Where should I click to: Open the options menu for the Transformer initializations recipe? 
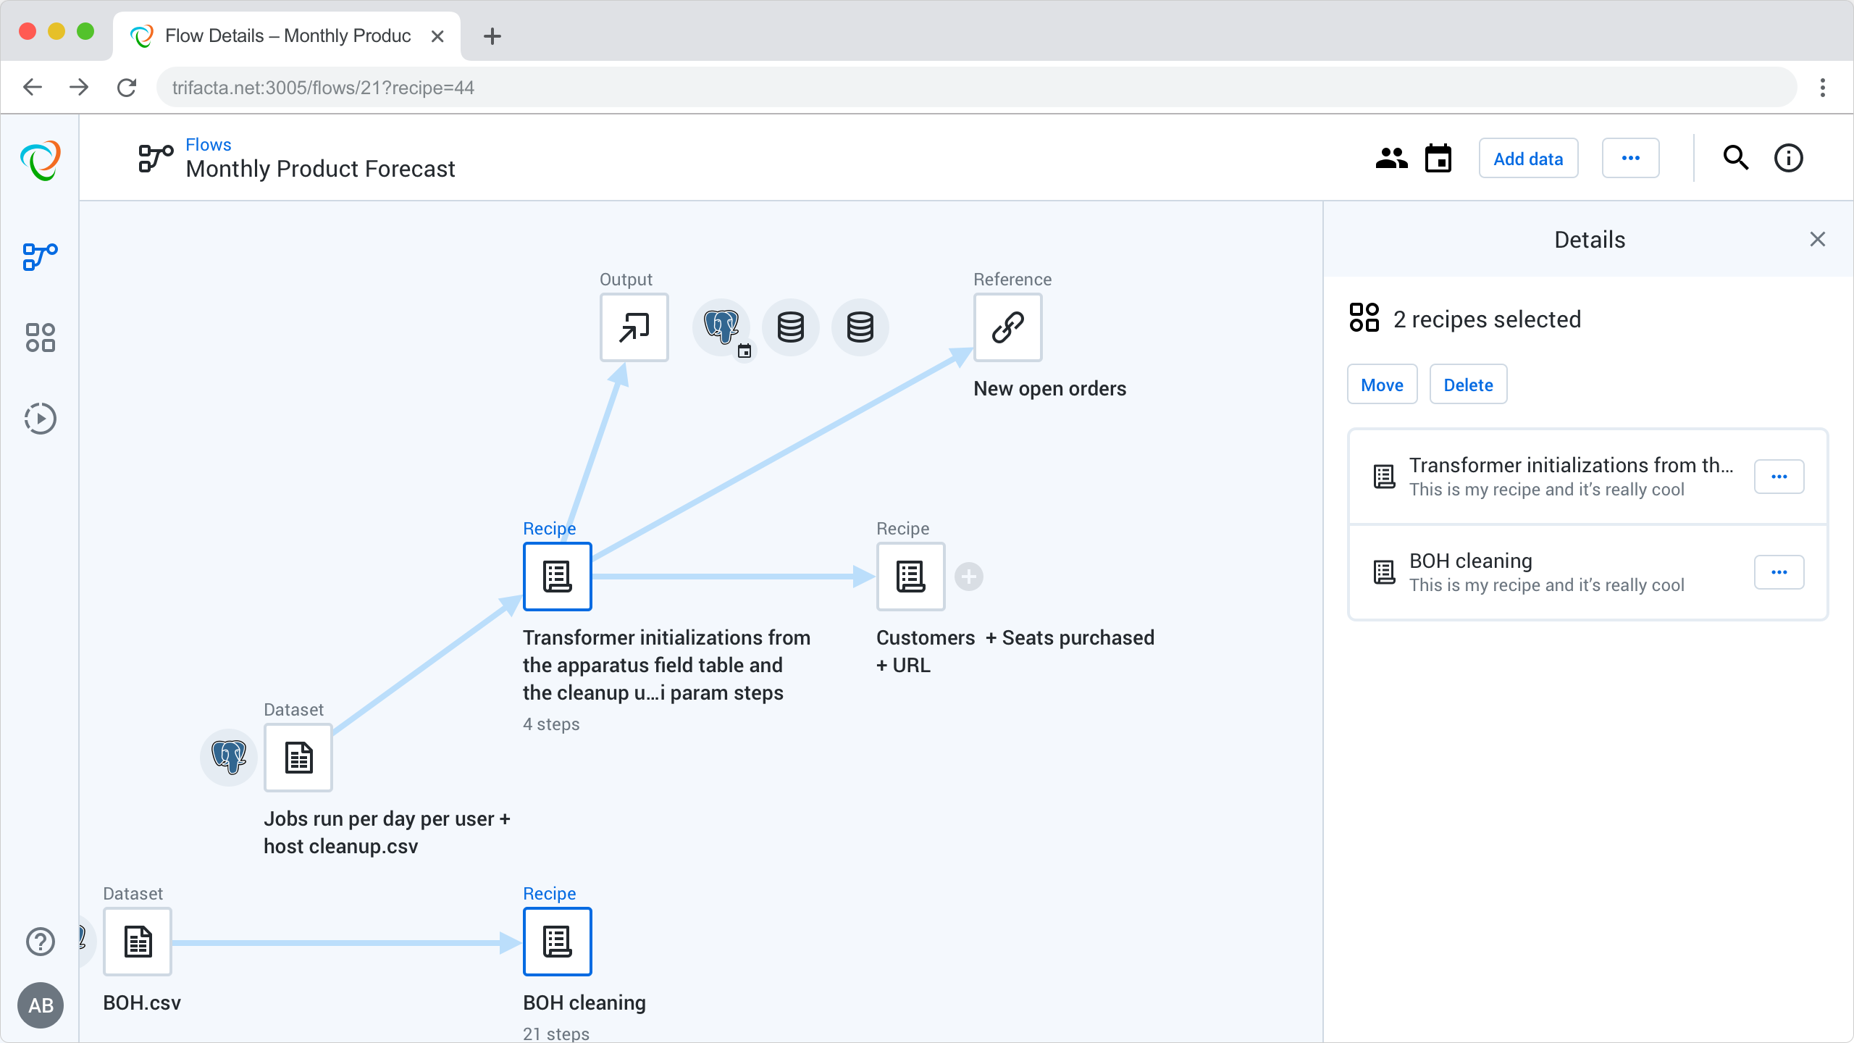click(1779, 477)
